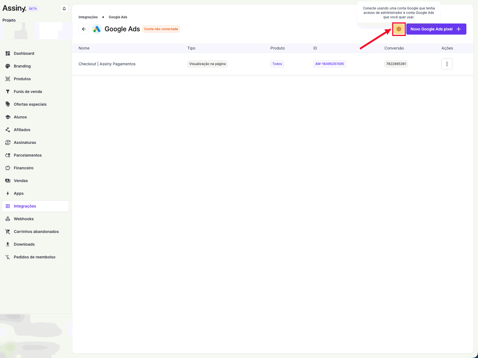This screenshot has height=358, width=478.
Task: Click the Conta não conectada badge
Action: (161, 29)
